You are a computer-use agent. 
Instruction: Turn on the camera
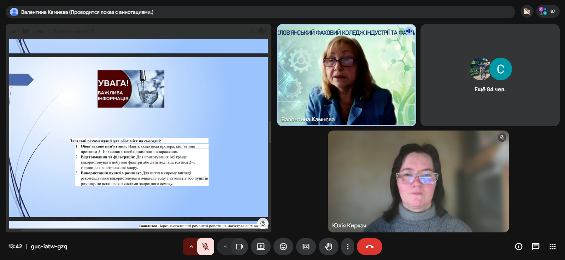click(240, 247)
